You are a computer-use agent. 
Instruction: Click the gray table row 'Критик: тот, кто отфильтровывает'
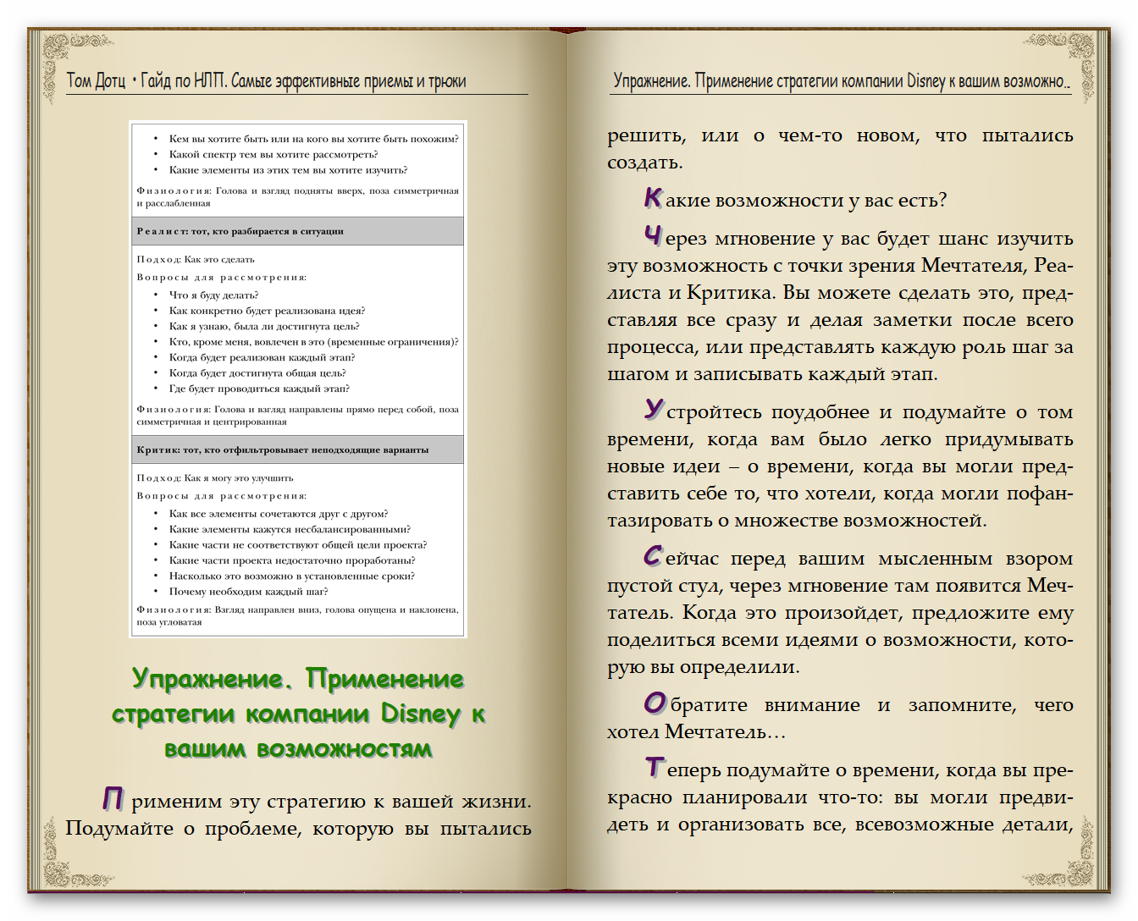(x=297, y=449)
